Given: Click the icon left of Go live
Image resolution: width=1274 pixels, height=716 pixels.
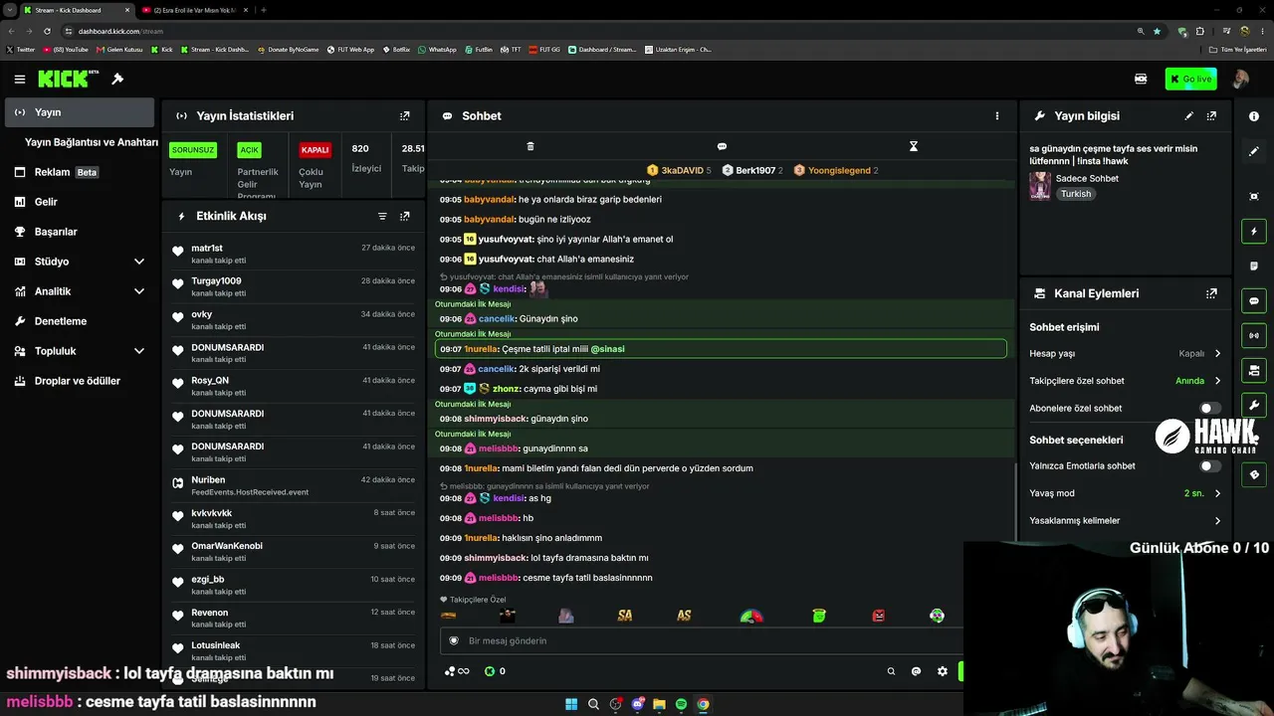Looking at the screenshot, I should 1141,79.
